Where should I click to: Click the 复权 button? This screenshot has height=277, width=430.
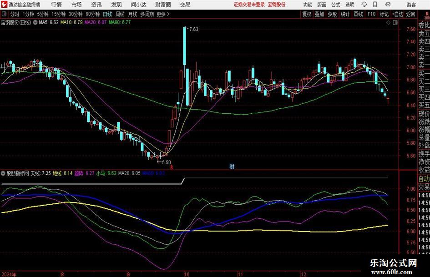307,14
